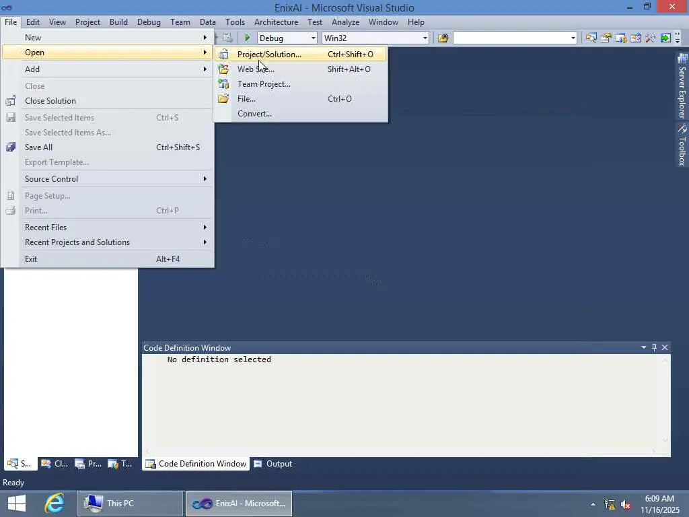
Task: Open the Architecture menu
Action: [276, 22]
